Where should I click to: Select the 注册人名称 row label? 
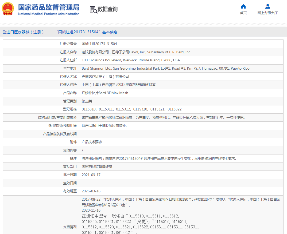pos(68,52)
